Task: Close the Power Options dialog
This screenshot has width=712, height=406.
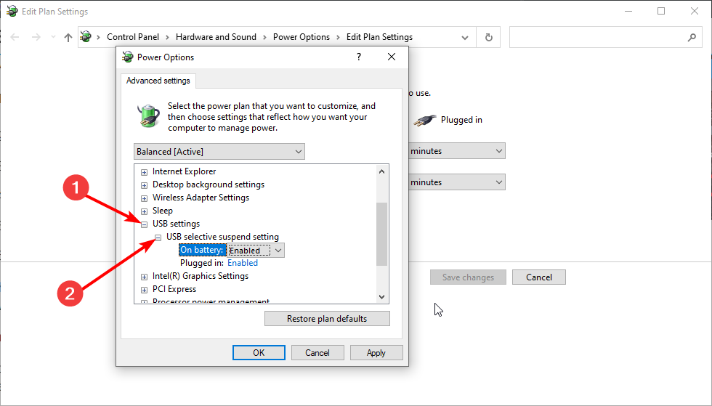Action: 392,57
